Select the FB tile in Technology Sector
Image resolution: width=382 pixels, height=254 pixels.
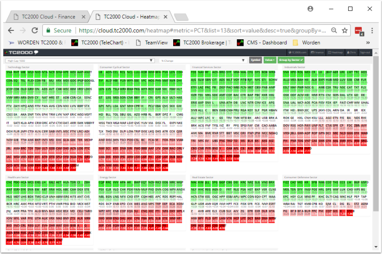[x=45, y=82]
